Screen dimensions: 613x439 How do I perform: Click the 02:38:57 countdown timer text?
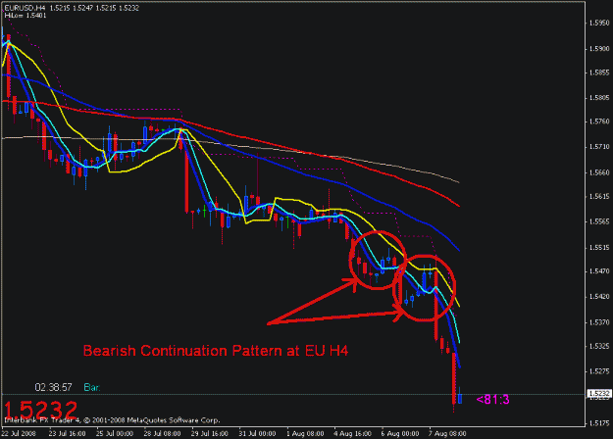[x=54, y=387]
